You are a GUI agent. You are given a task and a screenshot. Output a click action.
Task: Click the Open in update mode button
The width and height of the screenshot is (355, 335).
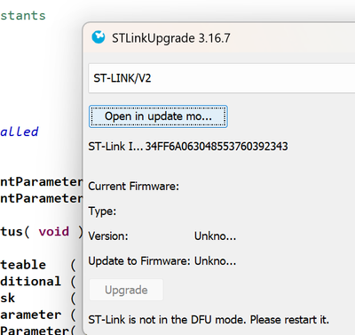click(158, 116)
